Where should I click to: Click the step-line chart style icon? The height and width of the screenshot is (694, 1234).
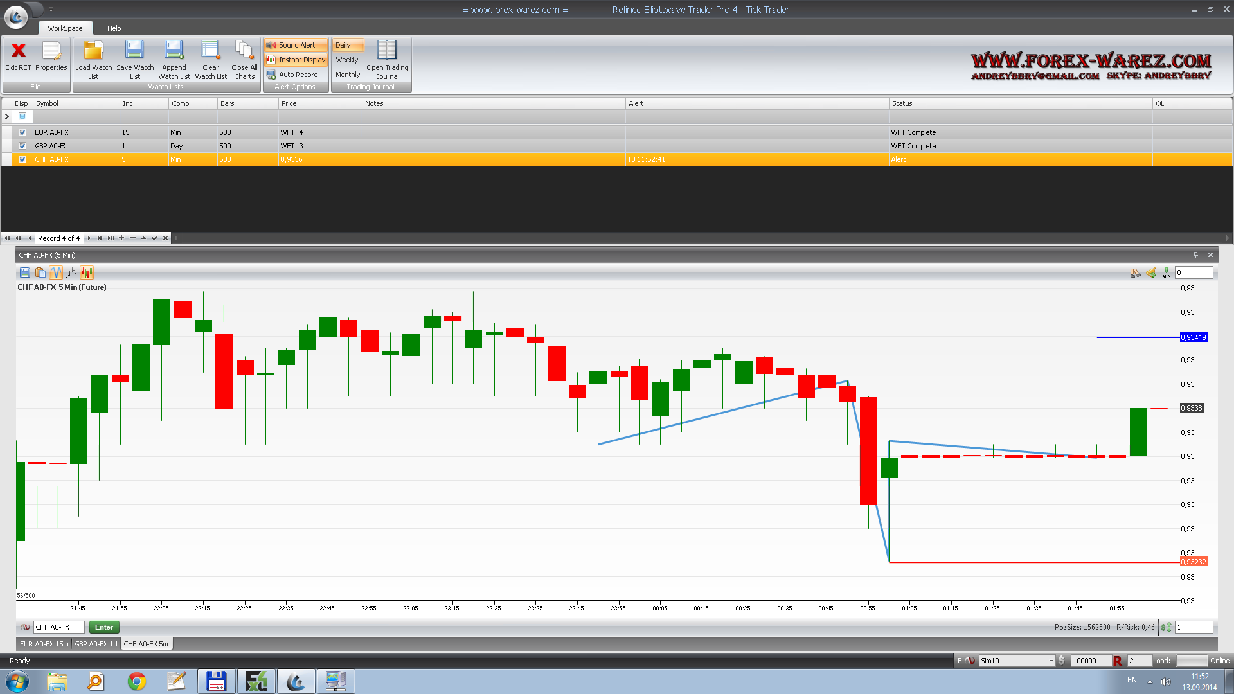click(71, 272)
